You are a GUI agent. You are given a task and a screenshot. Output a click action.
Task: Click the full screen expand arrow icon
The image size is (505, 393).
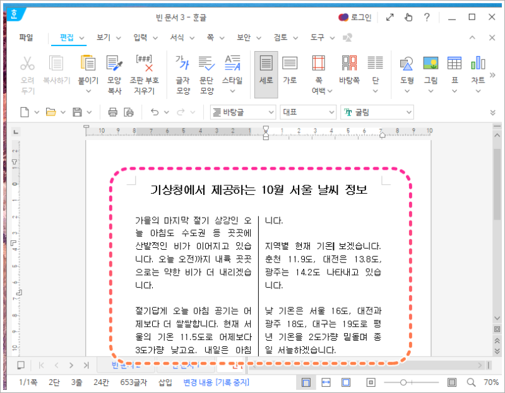point(389,17)
